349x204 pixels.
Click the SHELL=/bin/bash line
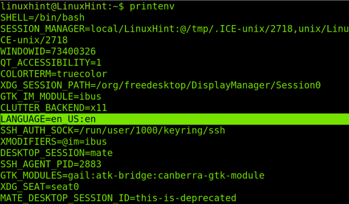pyautogui.click(x=43, y=18)
